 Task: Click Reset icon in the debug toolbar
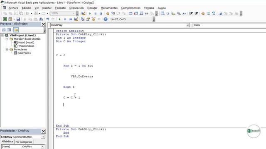click(x=101, y=13)
